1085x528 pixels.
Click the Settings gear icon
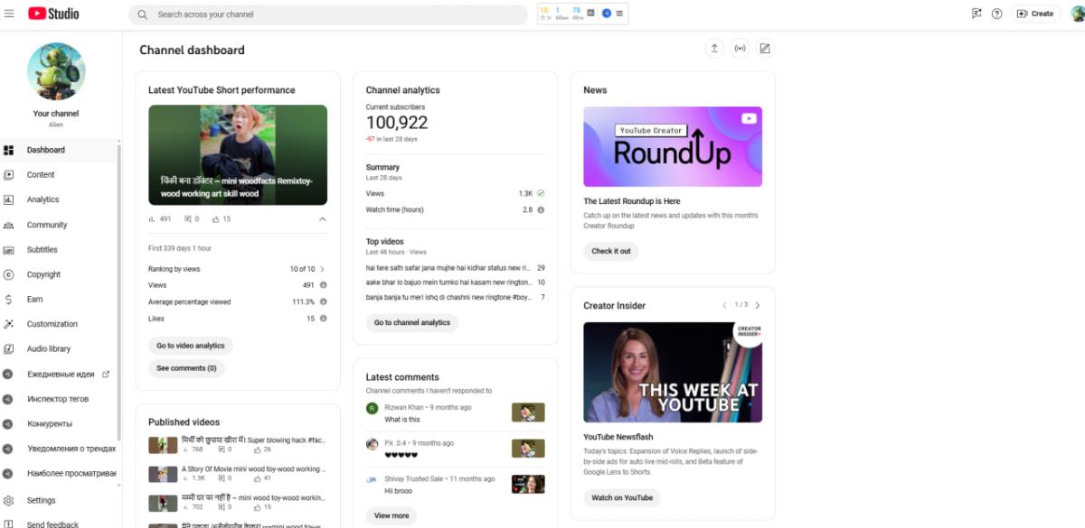point(8,500)
